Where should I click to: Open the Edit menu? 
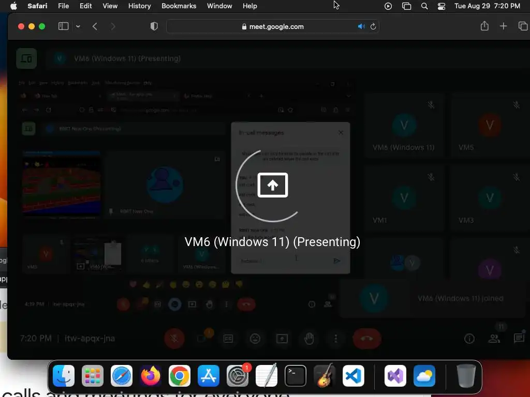point(85,6)
